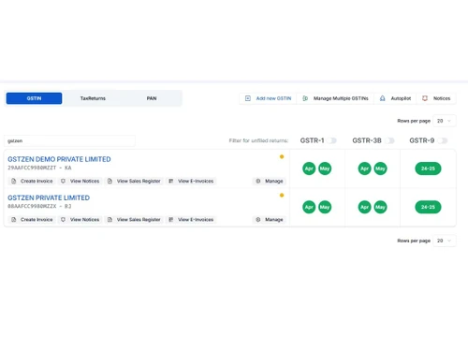Click yellow status dot of GSTZEN PRIVATE LIMITED row
The width and height of the screenshot is (468, 351).
[x=282, y=196]
